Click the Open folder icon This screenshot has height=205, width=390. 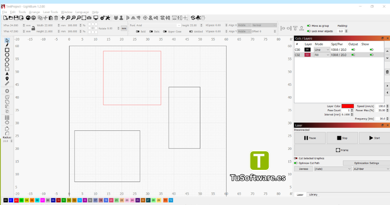coord(11,18)
